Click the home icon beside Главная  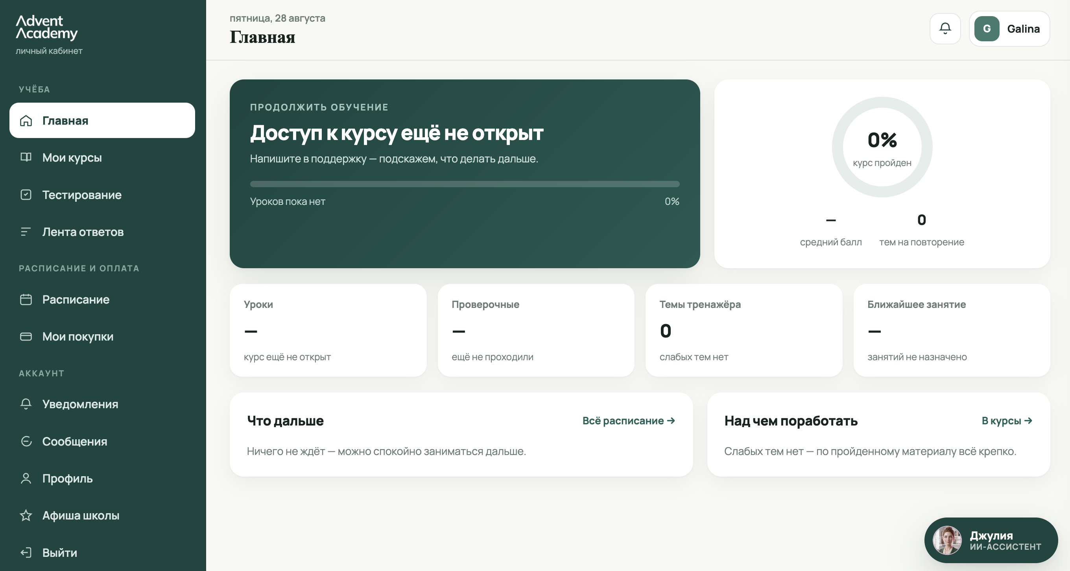pyautogui.click(x=26, y=120)
